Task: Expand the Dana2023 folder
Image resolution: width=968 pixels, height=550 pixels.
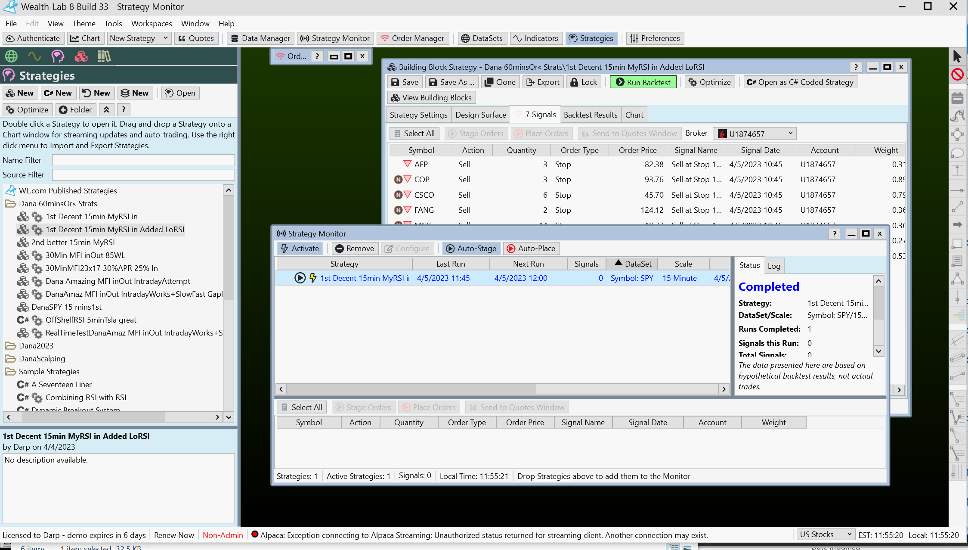Action: [x=10, y=346]
